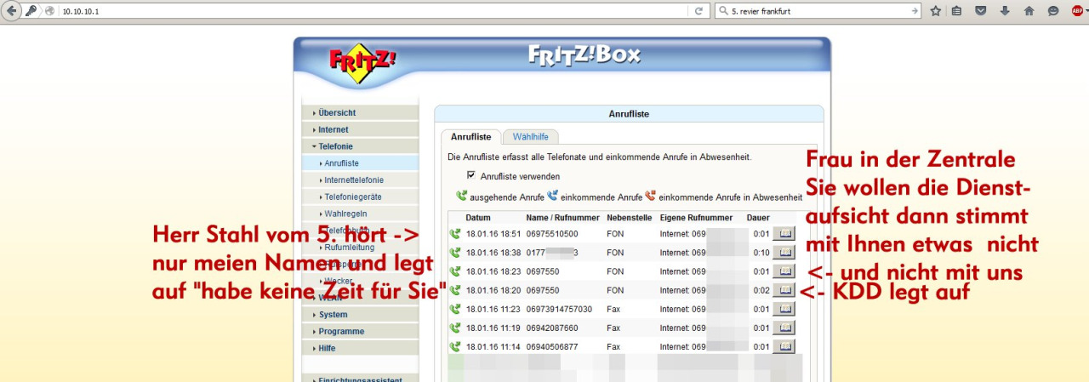Click the date '18.01.16 18:23'
This screenshot has height=382, width=1089.
pyautogui.click(x=493, y=271)
